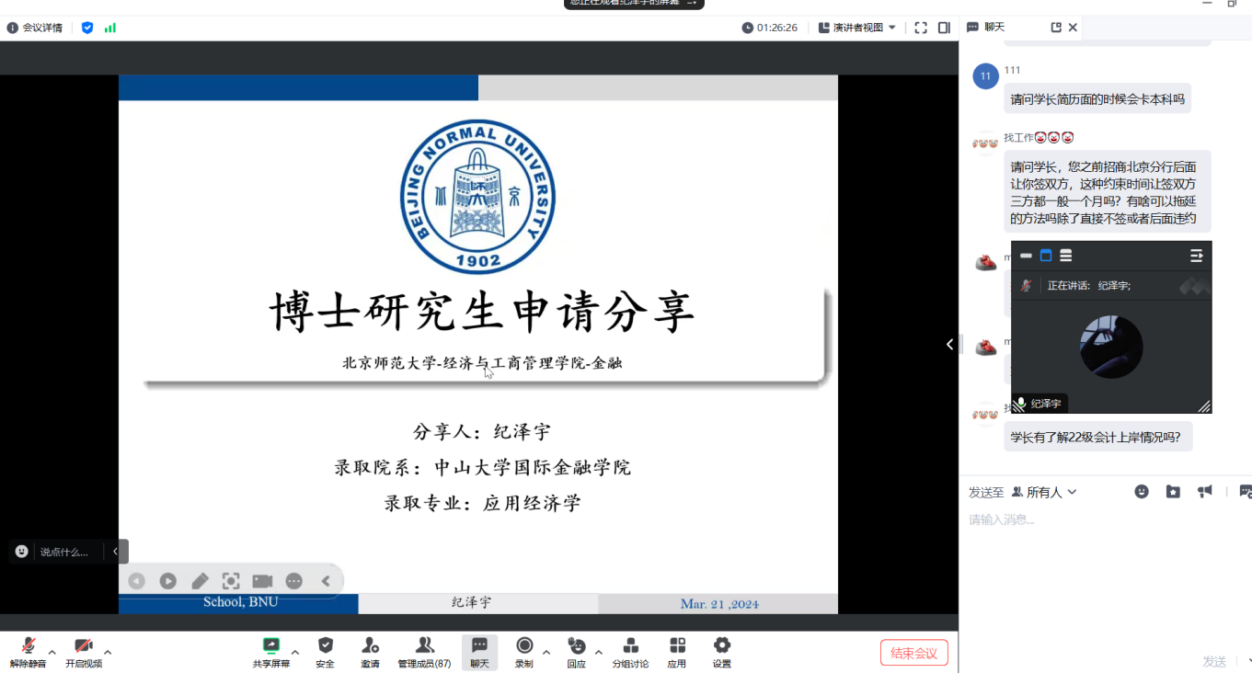Open the 设置 (Settings) menu
The height and width of the screenshot is (673, 1252).
pyautogui.click(x=721, y=652)
